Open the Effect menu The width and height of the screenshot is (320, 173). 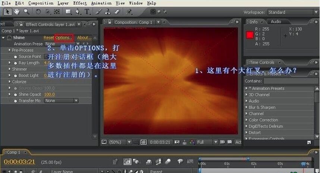80,3
